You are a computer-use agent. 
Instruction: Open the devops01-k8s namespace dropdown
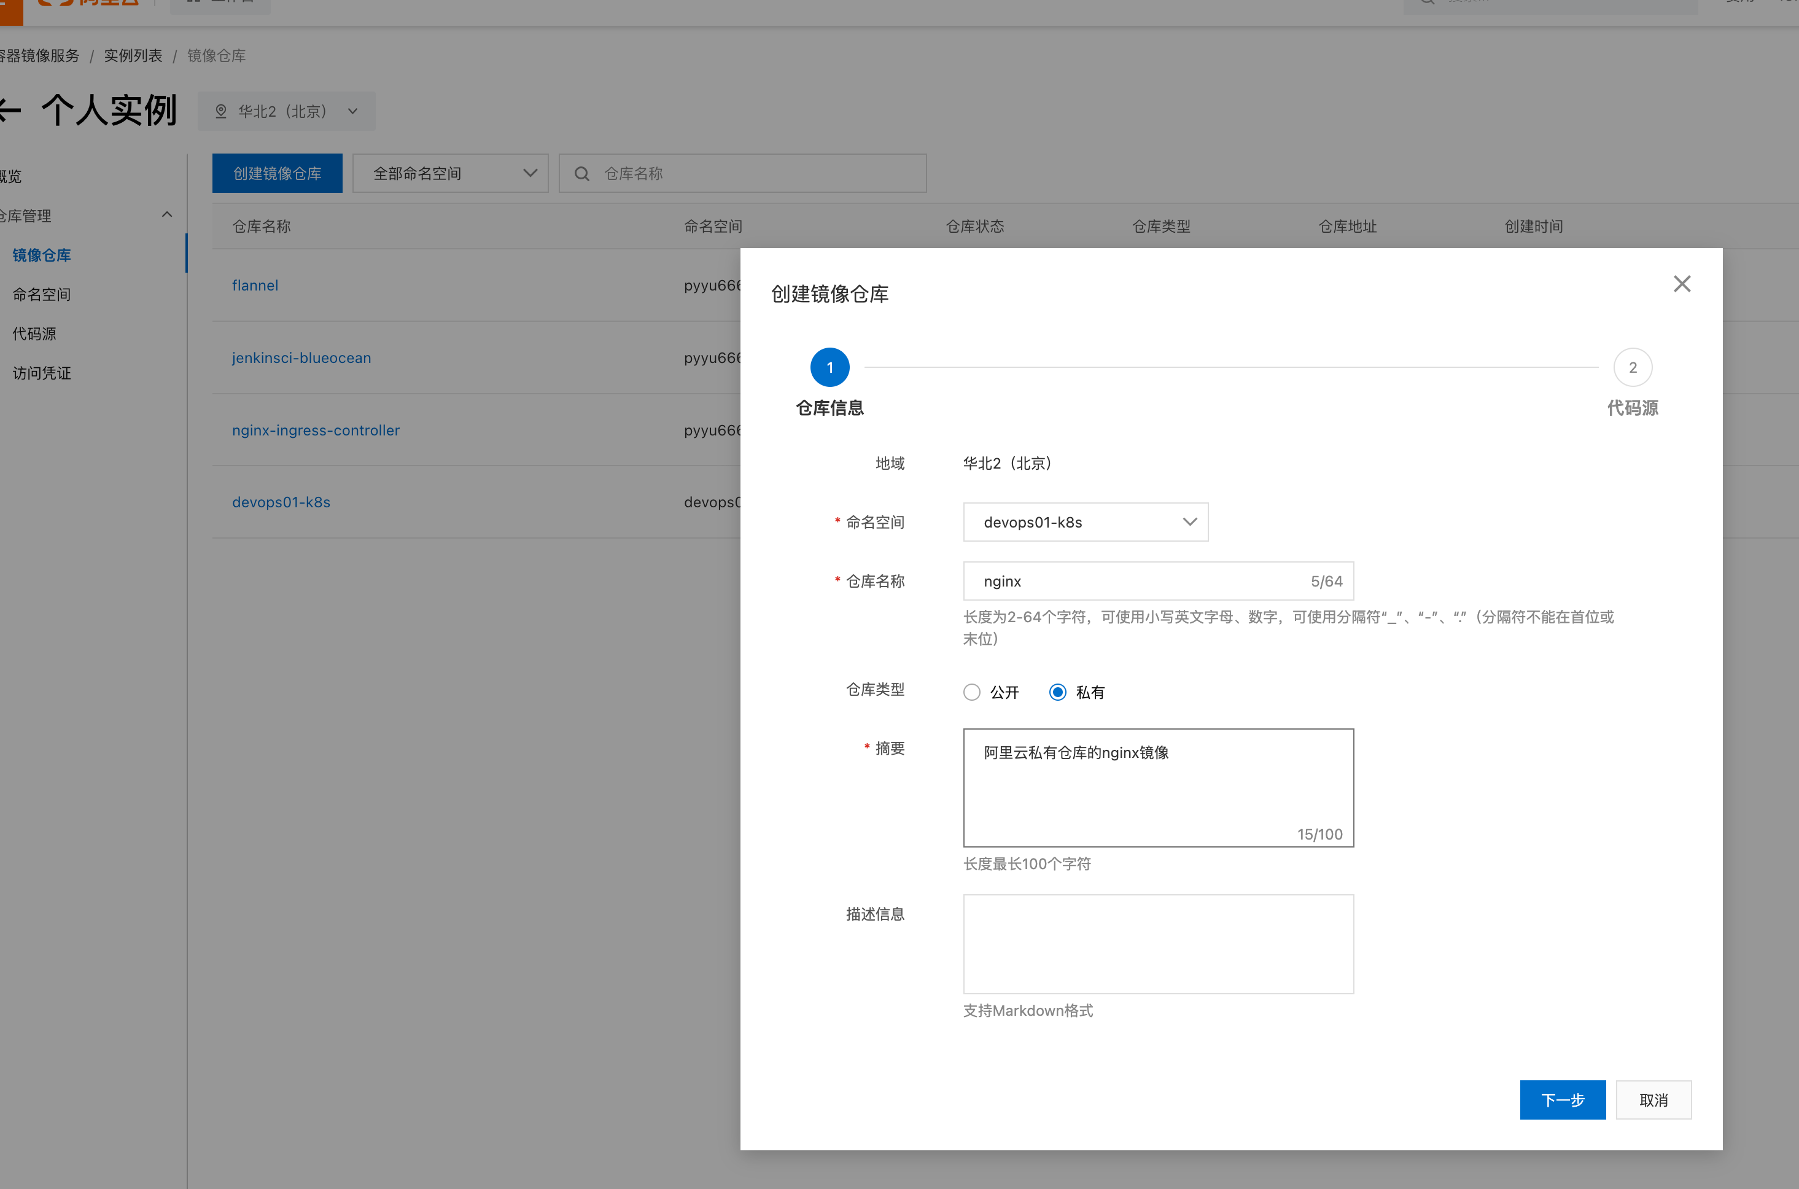pyautogui.click(x=1085, y=523)
